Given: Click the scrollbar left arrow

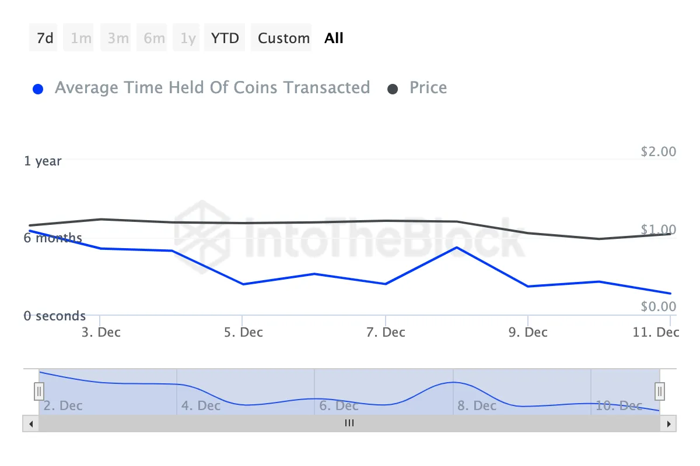Looking at the screenshot, I should click(x=31, y=423).
